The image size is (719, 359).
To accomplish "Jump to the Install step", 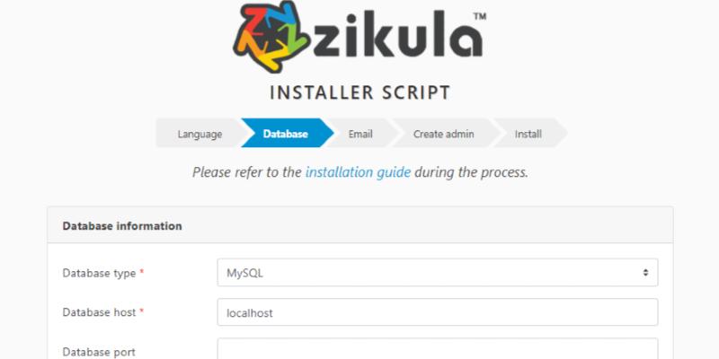I will click(528, 135).
